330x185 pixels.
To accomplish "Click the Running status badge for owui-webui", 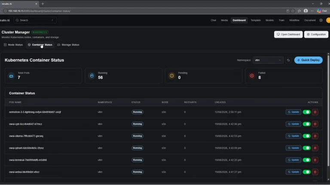I will coord(137,172).
